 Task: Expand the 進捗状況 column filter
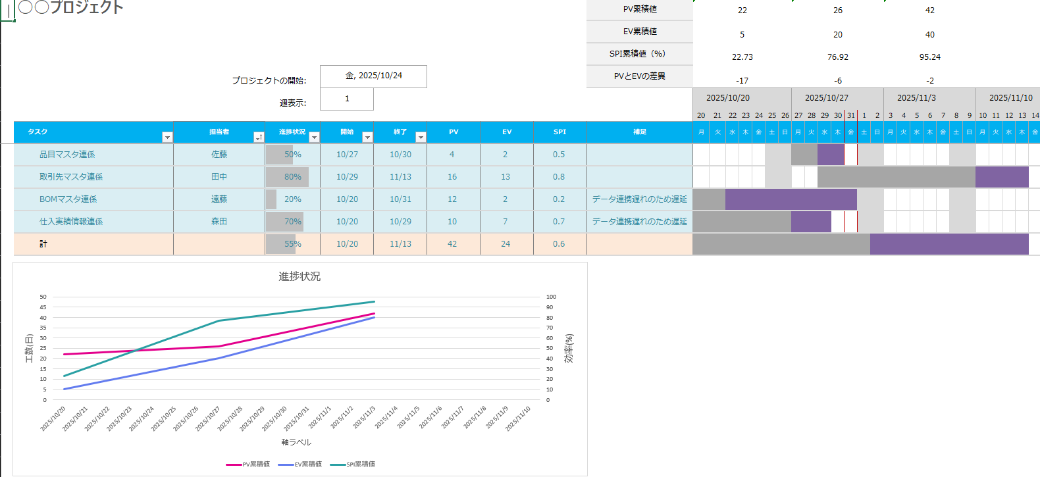(x=314, y=137)
